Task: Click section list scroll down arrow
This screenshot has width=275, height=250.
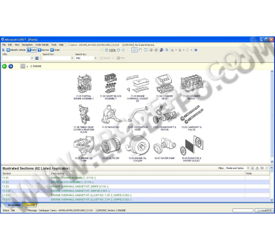Action: coord(271,200)
